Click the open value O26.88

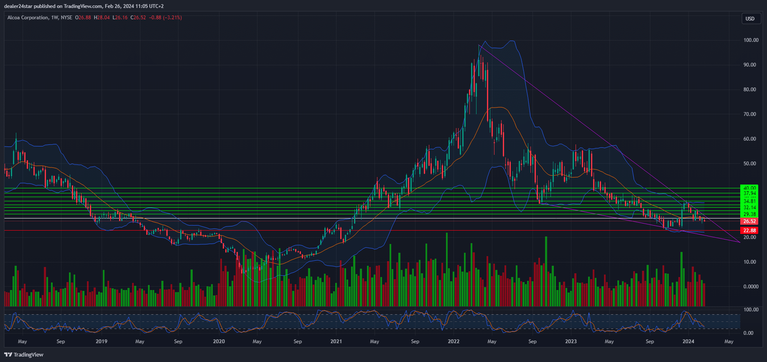(83, 18)
